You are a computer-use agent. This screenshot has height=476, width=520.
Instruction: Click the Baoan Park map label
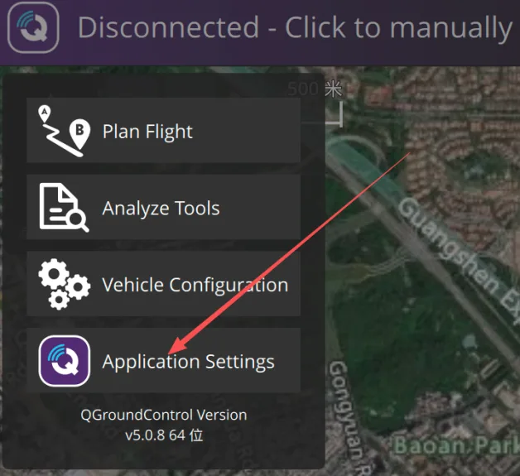(457, 445)
